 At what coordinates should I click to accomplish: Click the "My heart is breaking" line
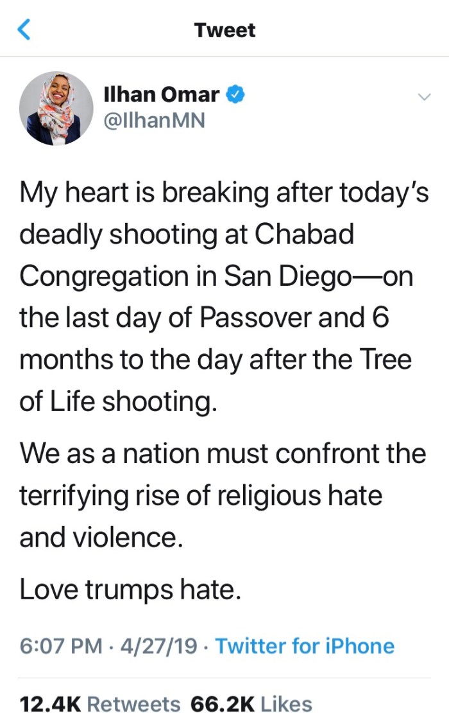pos(224,193)
